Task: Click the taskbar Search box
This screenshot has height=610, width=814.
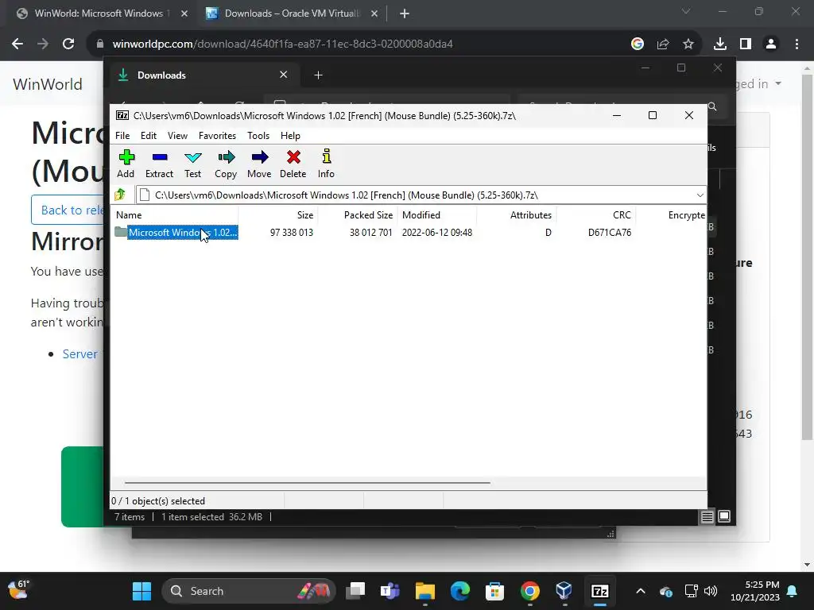Action: (x=249, y=591)
